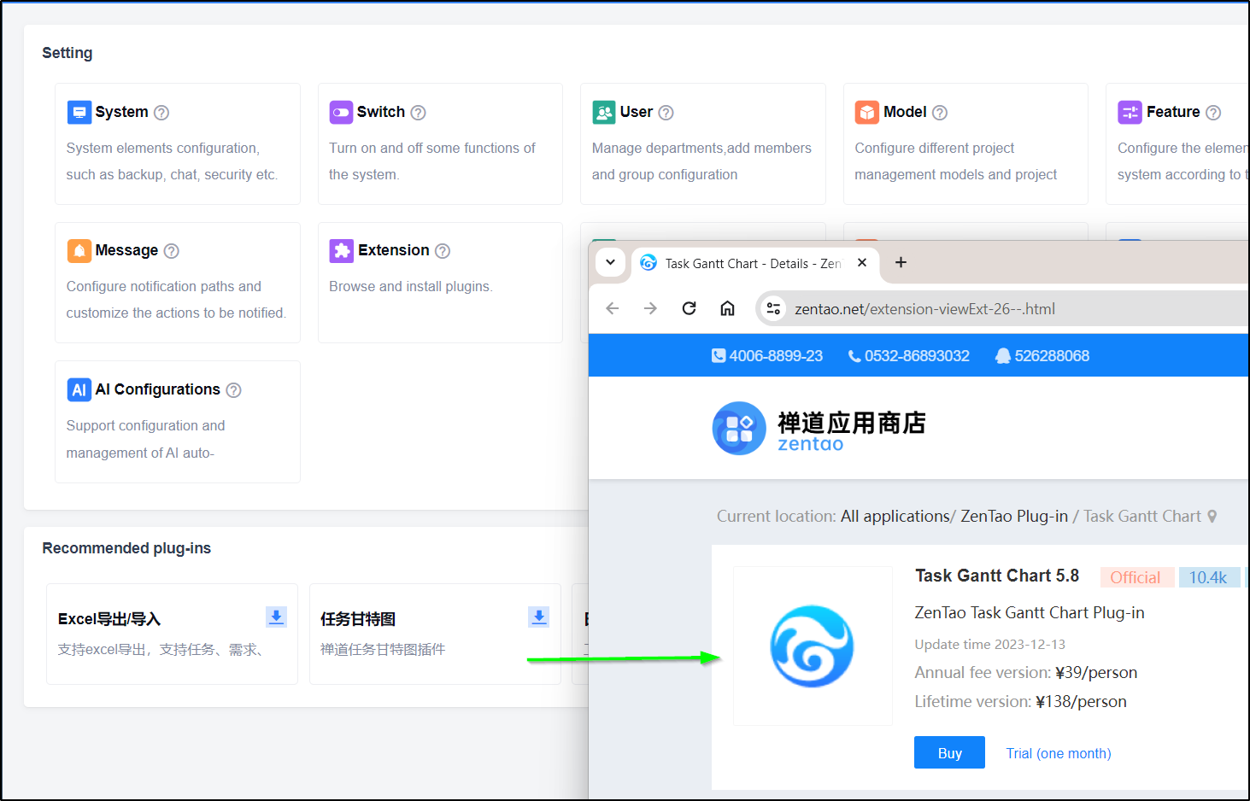Open All applications breadcrumb link
1250x801 pixels.
click(x=895, y=517)
